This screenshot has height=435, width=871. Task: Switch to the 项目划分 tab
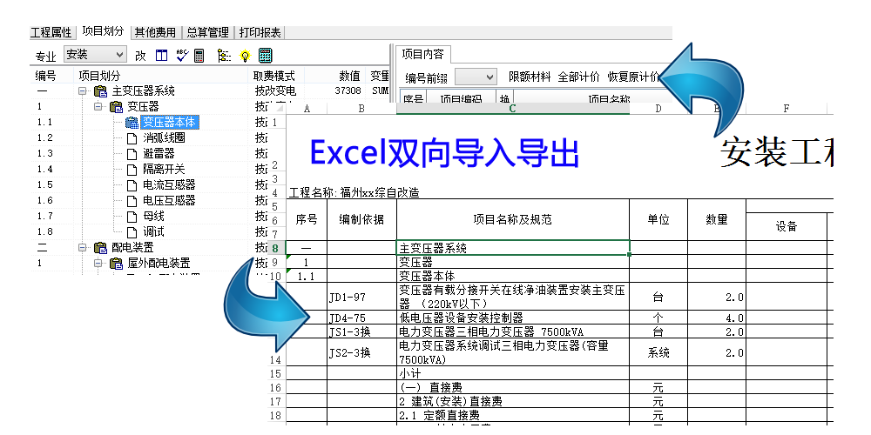tap(103, 31)
